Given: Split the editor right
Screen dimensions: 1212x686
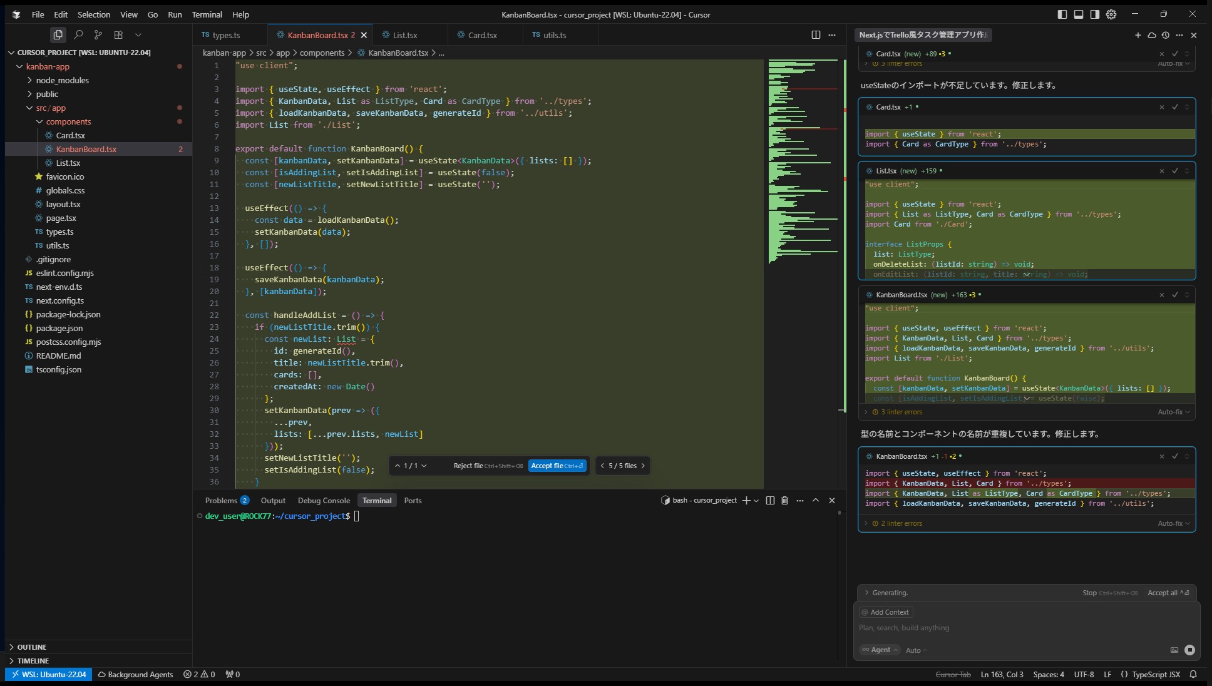Looking at the screenshot, I should pyautogui.click(x=816, y=35).
